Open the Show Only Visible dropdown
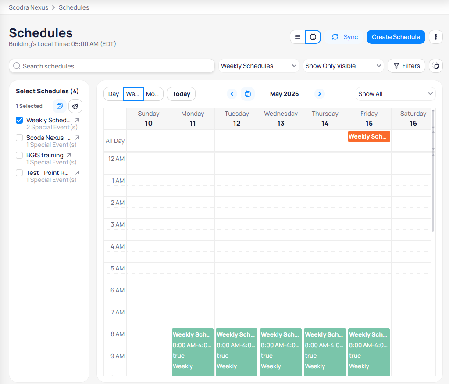This screenshot has height=384, width=449. [x=343, y=66]
